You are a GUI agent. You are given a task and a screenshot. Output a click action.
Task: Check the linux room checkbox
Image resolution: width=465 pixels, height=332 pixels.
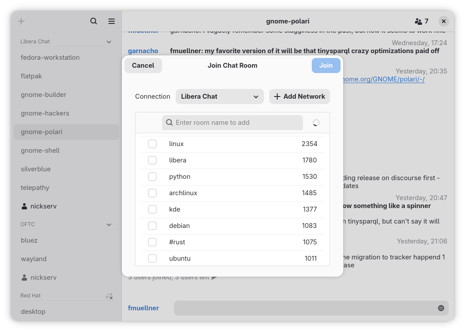point(152,144)
